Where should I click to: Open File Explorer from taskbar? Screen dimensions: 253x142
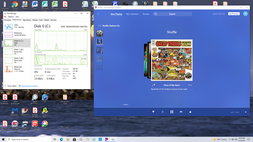(x=68, y=139)
